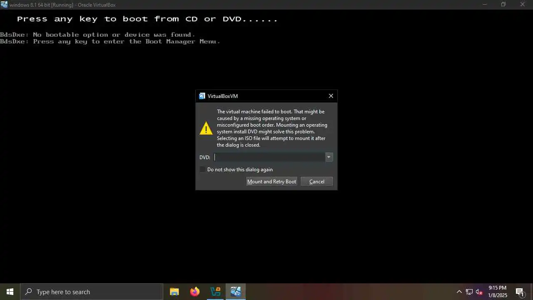Click the dialog's failed-to-boot message text

click(272, 128)
